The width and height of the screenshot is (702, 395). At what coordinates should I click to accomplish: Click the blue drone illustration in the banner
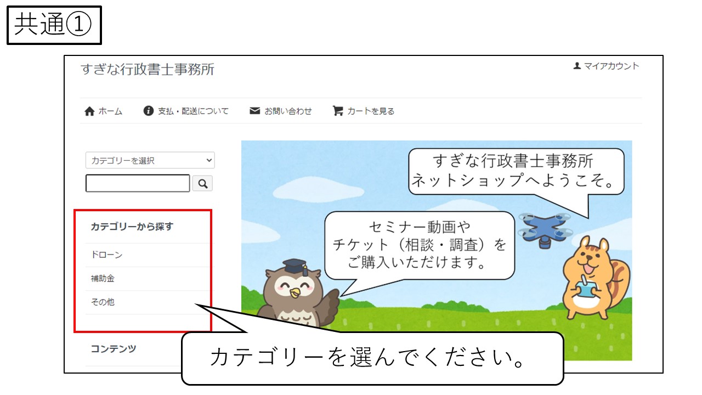click(545, 227)
